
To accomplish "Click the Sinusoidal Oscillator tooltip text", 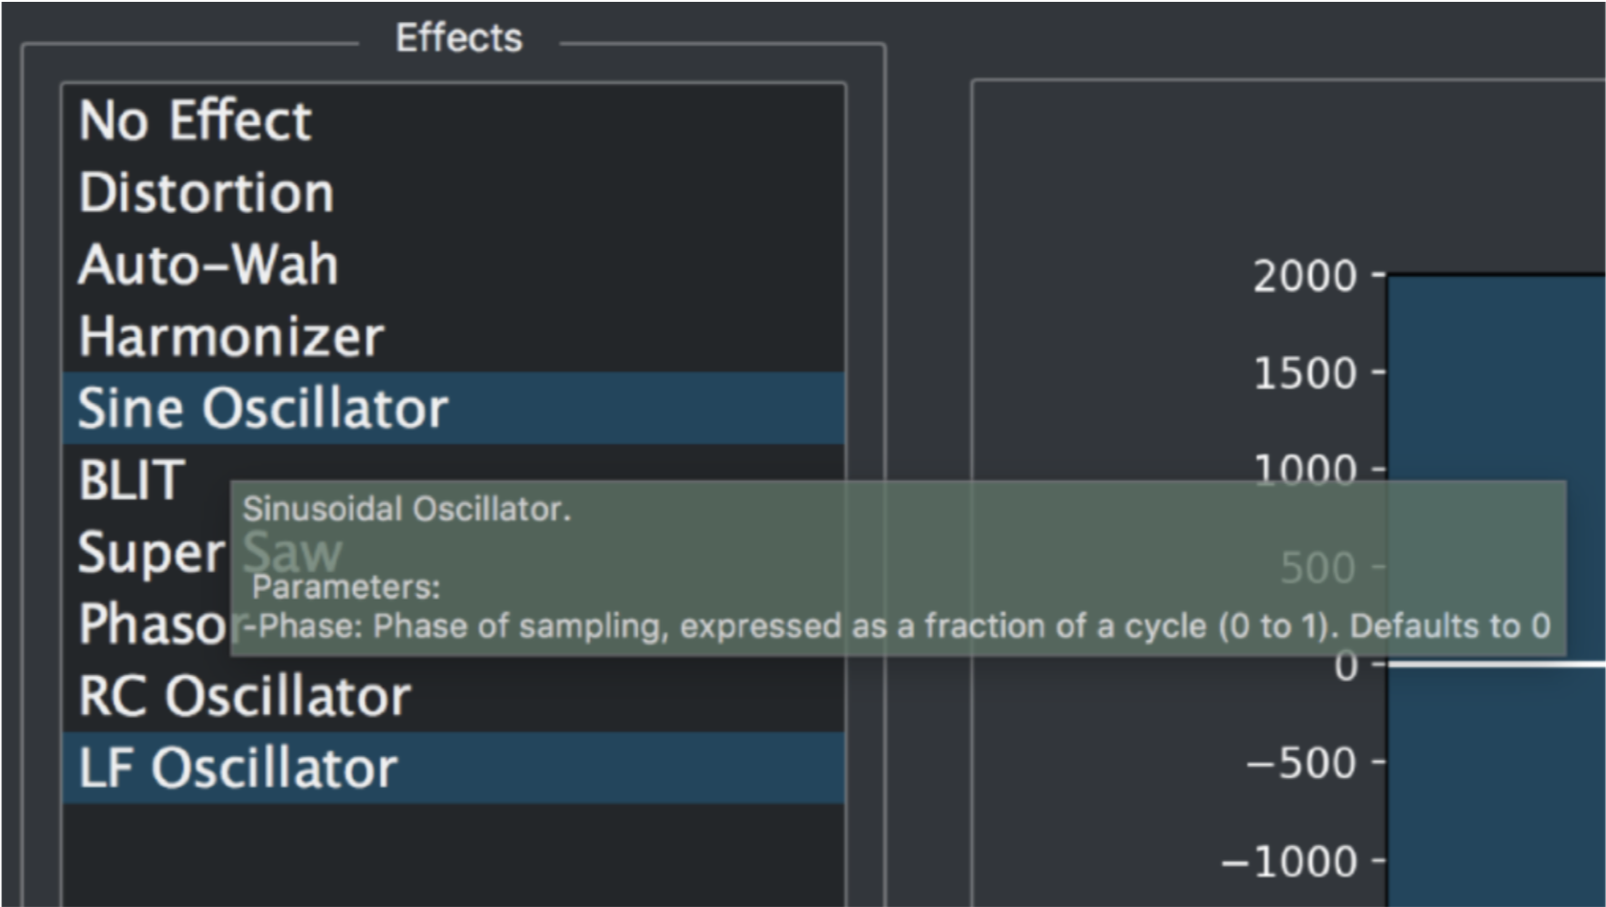I will pos(407,508).
